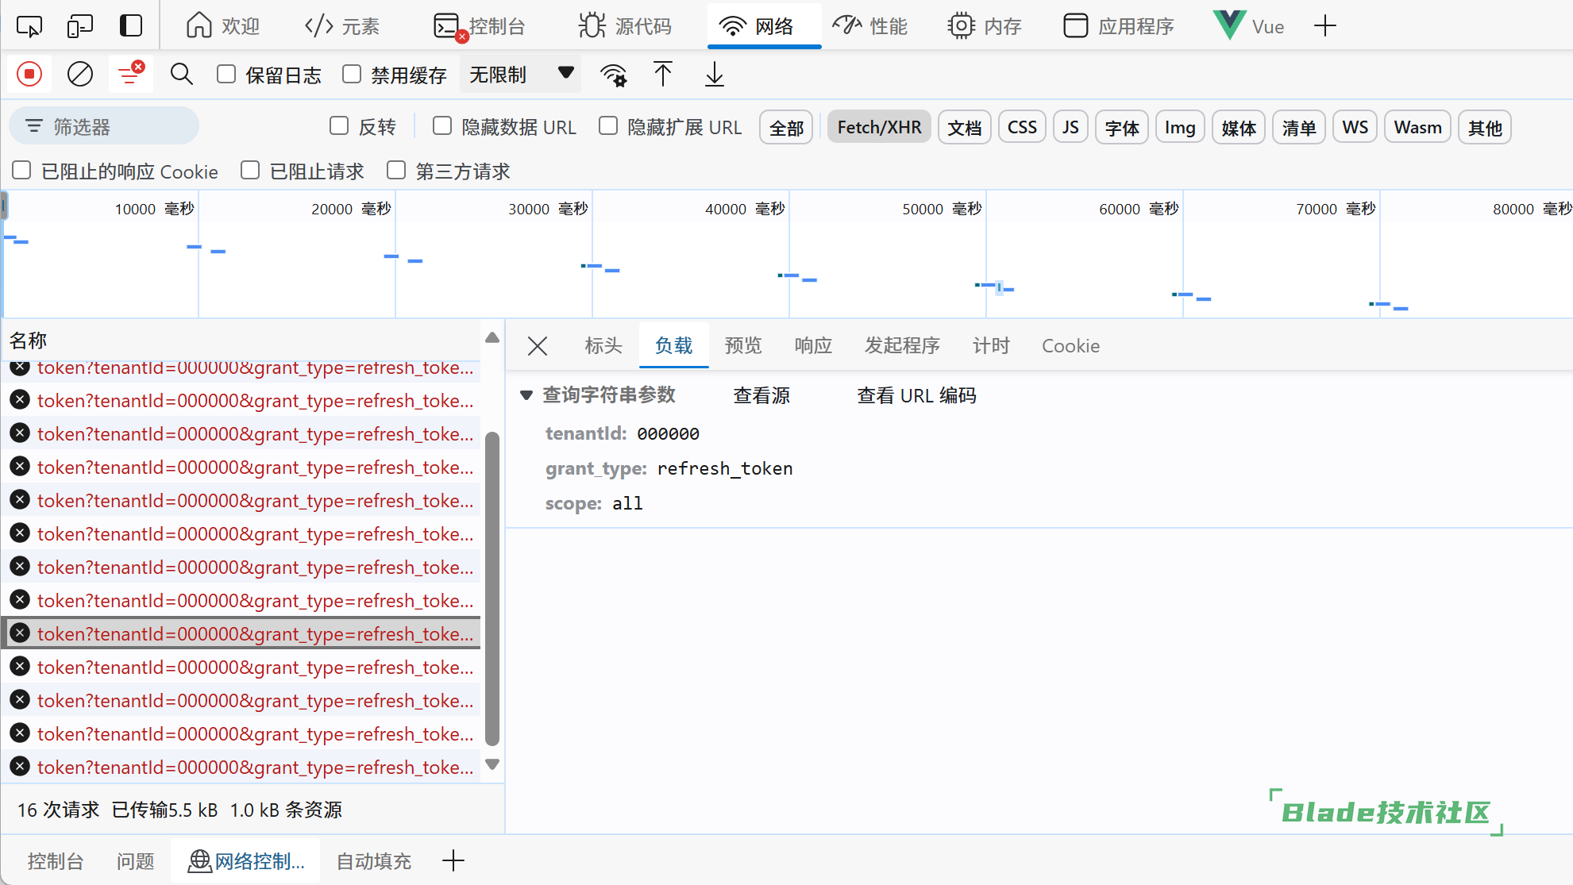Check 隐藏扩展 URL option
The width and height of the screenshot is (1573, 885).
pos(608,126)
